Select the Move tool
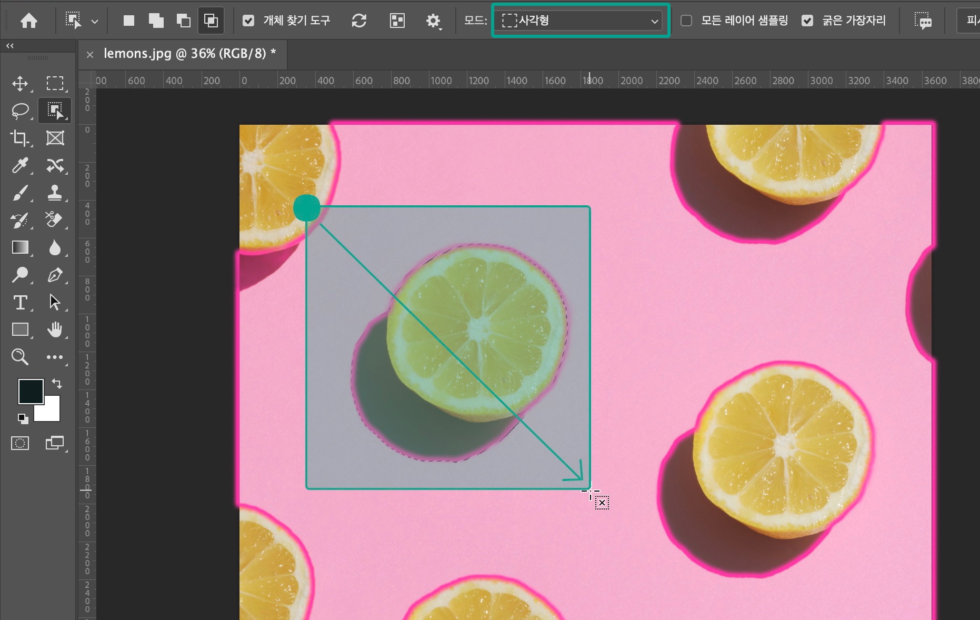Viewport: 980px width, 620px height. (20, 83)
